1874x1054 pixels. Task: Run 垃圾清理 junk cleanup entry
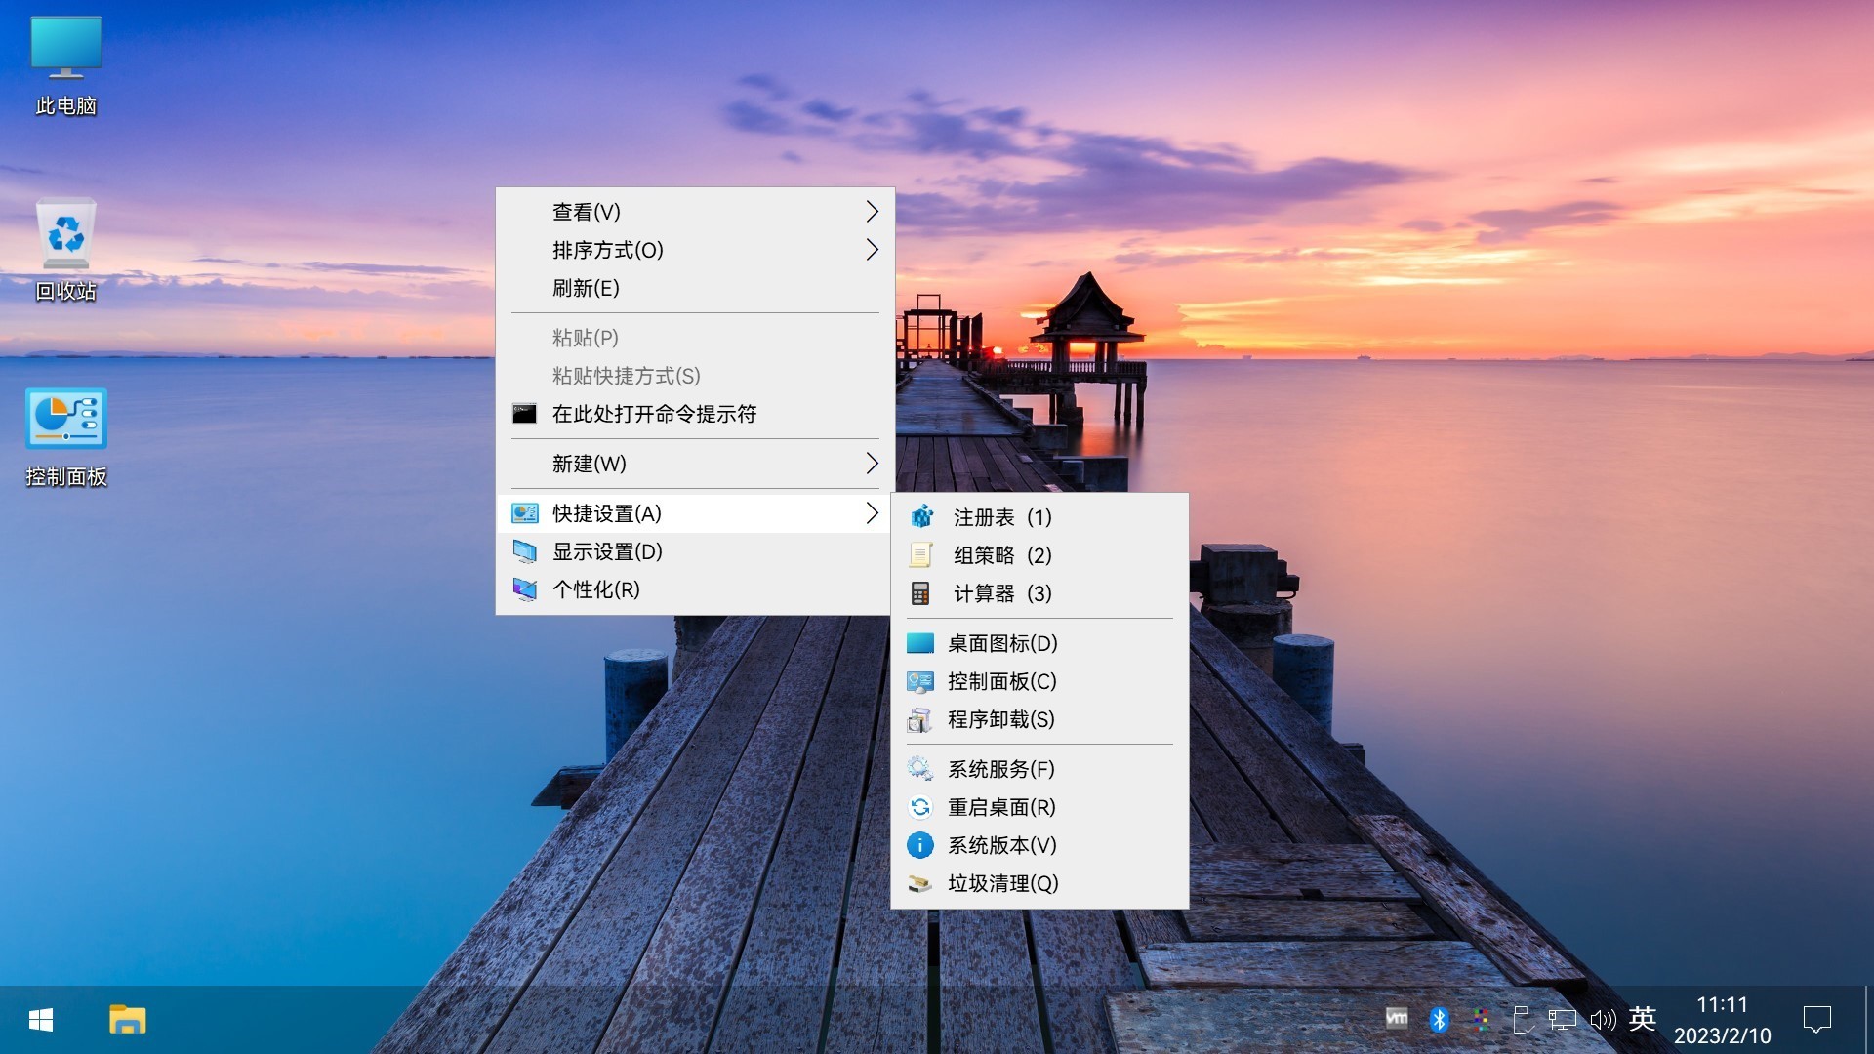[1001, 883]
